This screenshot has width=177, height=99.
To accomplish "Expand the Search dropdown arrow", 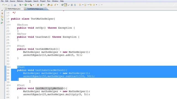I will (x=58, y=5).
